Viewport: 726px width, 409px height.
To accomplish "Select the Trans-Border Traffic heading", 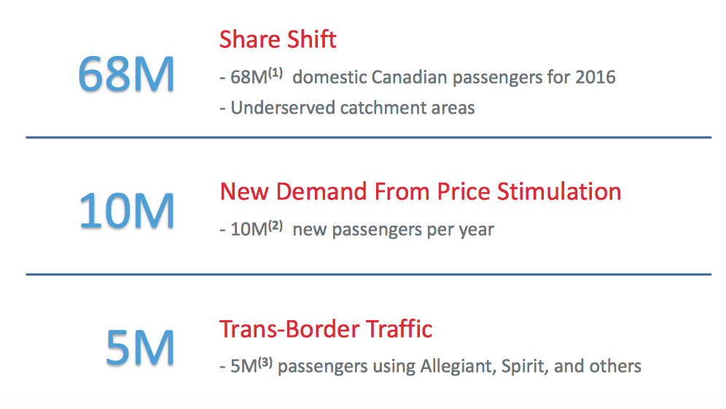I will pyautogui.click(x=326, y=329).
